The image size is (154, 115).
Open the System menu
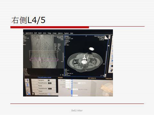[66, 33]
